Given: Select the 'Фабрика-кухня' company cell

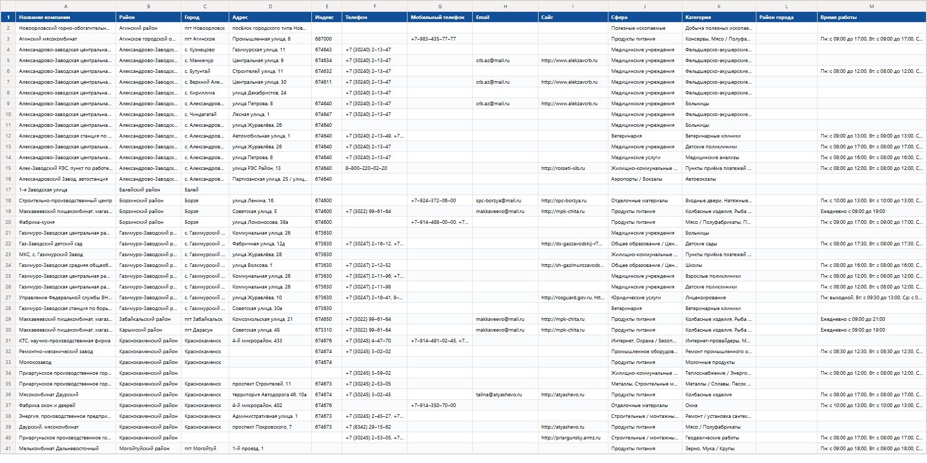Looking at the screenshot, I should pyautogui.click(x=66, y=222).
